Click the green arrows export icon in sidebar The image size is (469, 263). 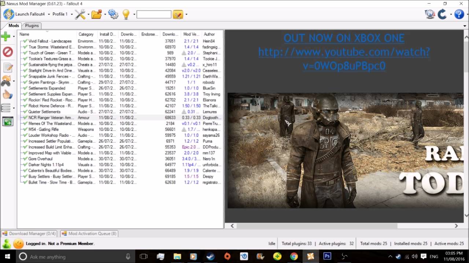pos(8,121)
